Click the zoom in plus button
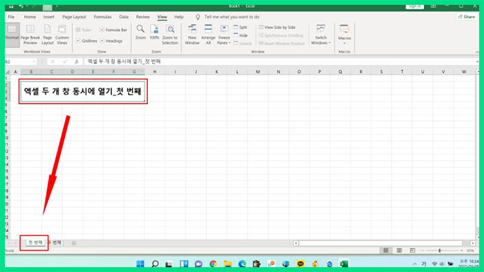Image resolution: width=484 pixels, height=272 pixels. 462,251
